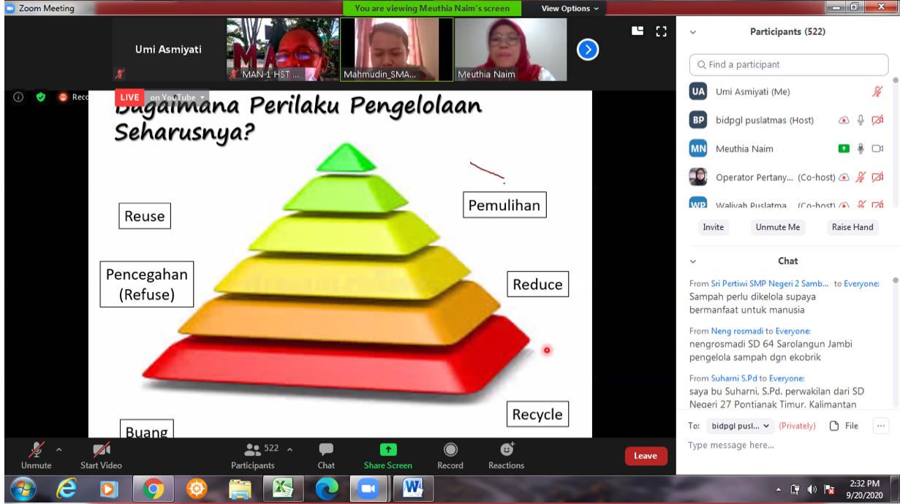Collapse the Participants panel chevron
908x504 pixels.
[693, 32]
